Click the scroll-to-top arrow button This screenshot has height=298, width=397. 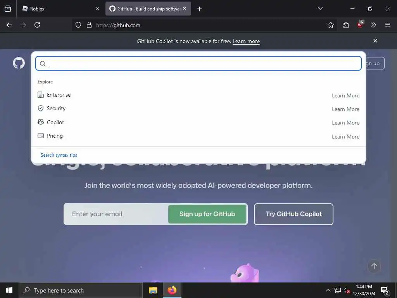(x=374, y=266)
